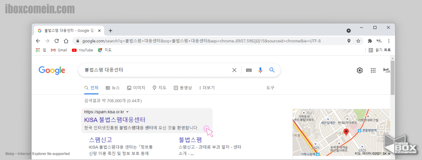Viewport: 422px width, 160px height.
Task: Open the Extensions puzzle icon
Action: click(370, 41)
